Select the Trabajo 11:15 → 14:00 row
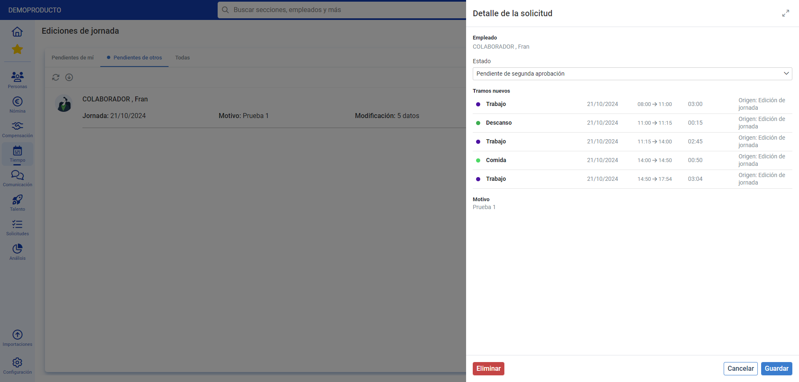 coord(633,142)
